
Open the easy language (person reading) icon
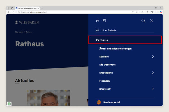pyautogui.click(x=97, y=21)
